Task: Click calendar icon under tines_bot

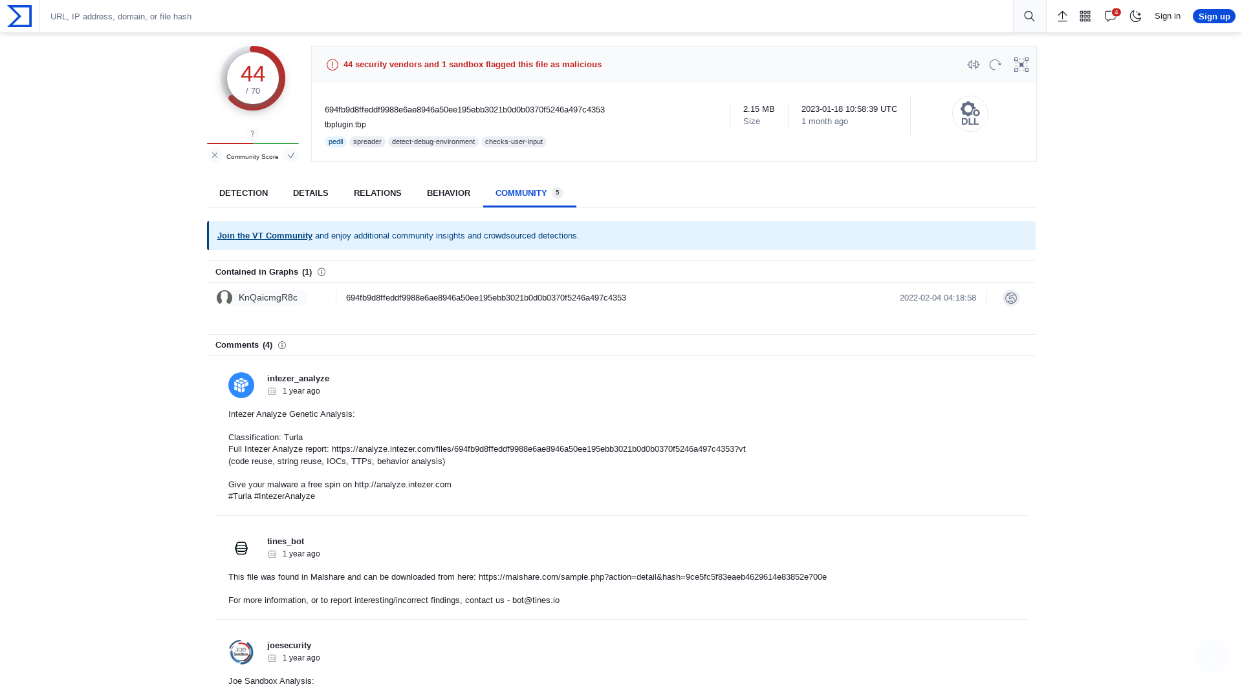Action: [x=272, y=554]
